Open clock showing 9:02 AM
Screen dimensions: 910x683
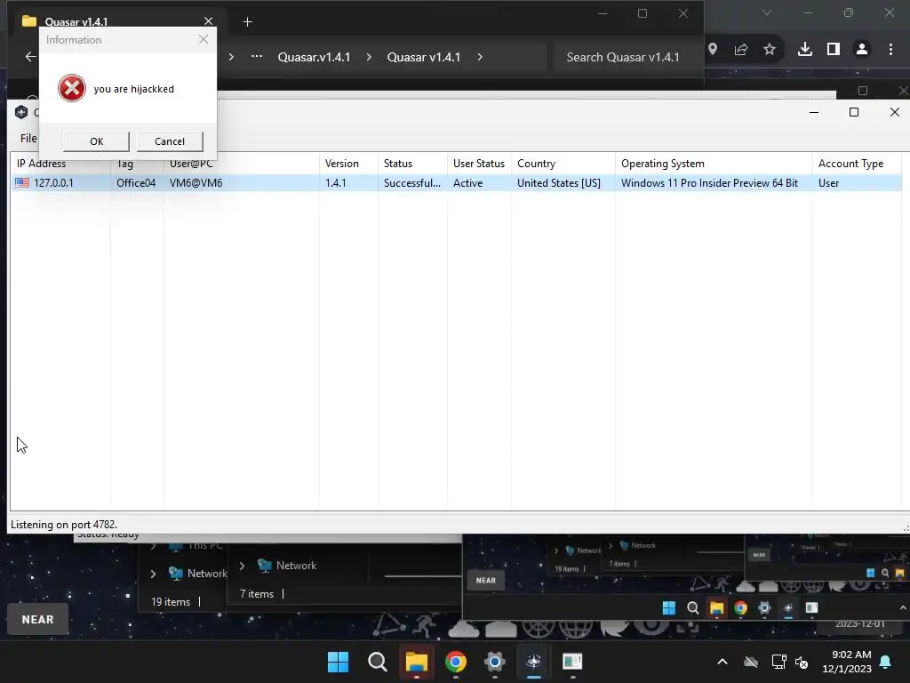(847, 662)
